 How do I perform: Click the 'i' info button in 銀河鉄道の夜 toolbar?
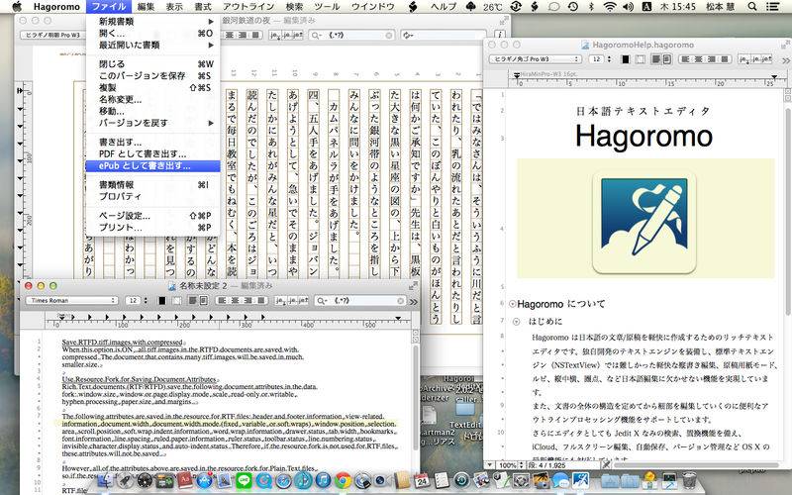pyautogui.click(x=500, y=35)
